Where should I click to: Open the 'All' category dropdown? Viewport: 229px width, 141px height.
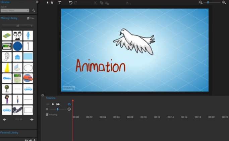17,25
